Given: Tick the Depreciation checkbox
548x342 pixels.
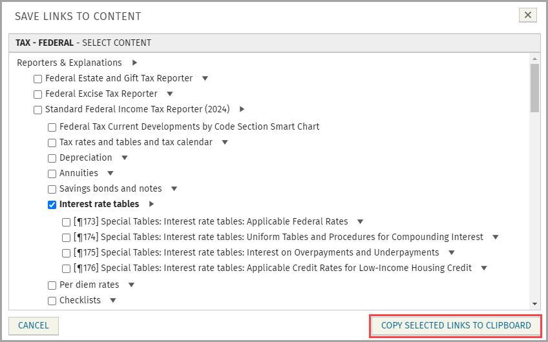Looking at the screenshot, I should (x=52, y=158).
